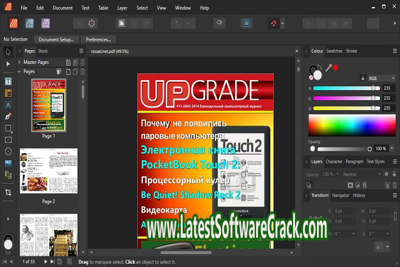Expand more toolbar items chevron at right
This screenshot has height=267, width=400.
pos(394,23)
